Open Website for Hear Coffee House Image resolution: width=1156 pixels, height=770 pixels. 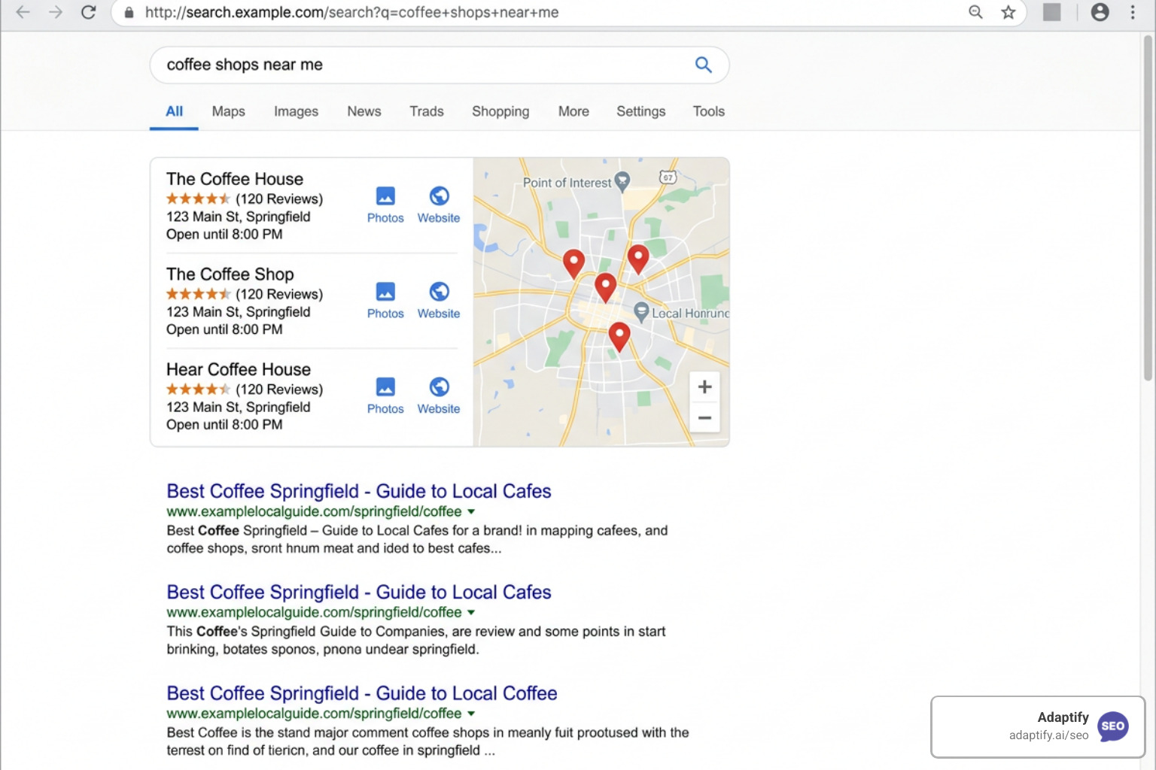[x=439, y=396]
